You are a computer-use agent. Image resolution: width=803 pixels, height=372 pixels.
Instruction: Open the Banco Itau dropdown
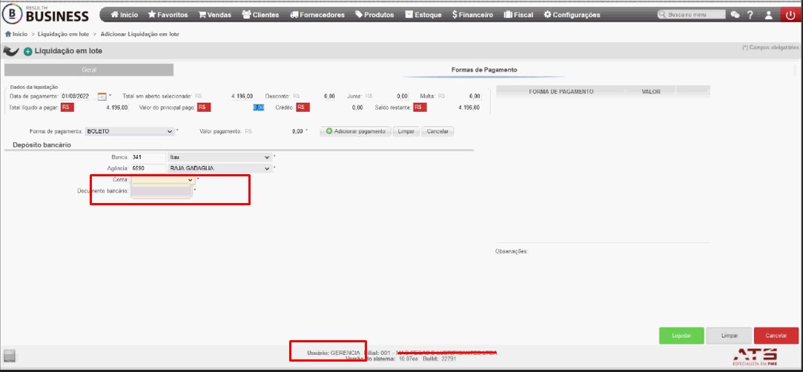tap(219, 157)
